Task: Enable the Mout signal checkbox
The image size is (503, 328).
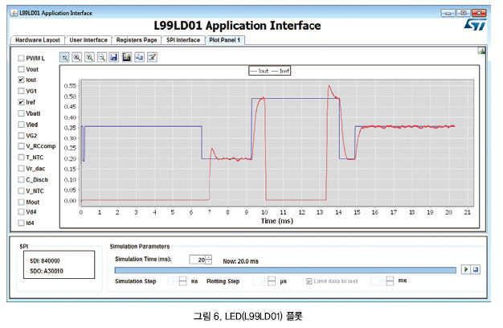Action: click(x=21, y=202)
